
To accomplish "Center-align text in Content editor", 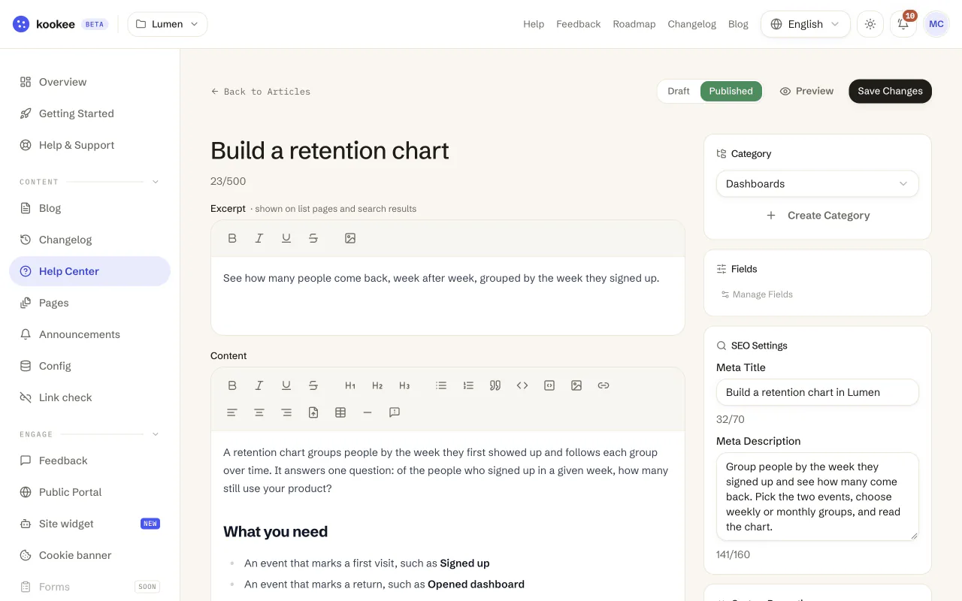I will (259, 412).
